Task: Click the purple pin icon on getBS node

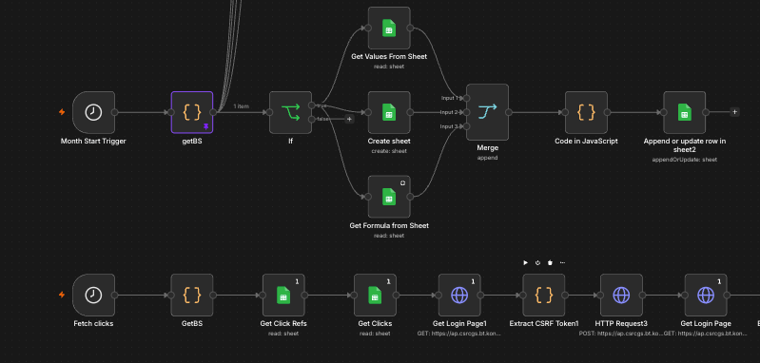Action: pos(206,126)
